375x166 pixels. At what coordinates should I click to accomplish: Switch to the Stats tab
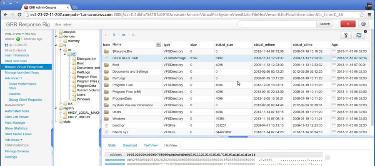112,145
